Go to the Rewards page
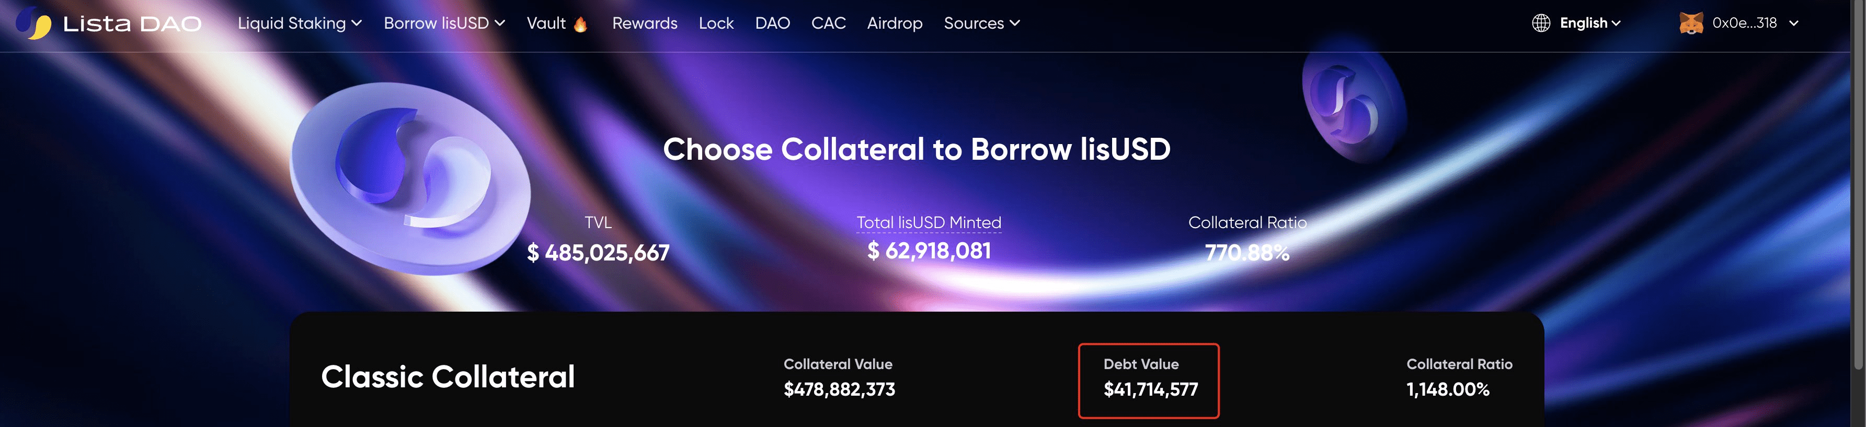This screenshot has height=427, width=1866. [x=644, y=23]
